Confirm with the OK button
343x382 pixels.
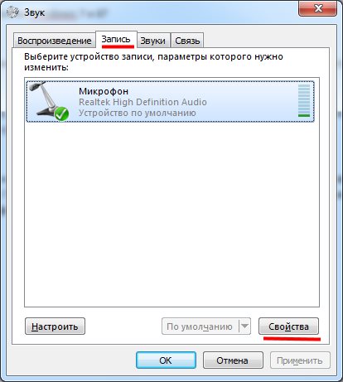tap(166, 360)
